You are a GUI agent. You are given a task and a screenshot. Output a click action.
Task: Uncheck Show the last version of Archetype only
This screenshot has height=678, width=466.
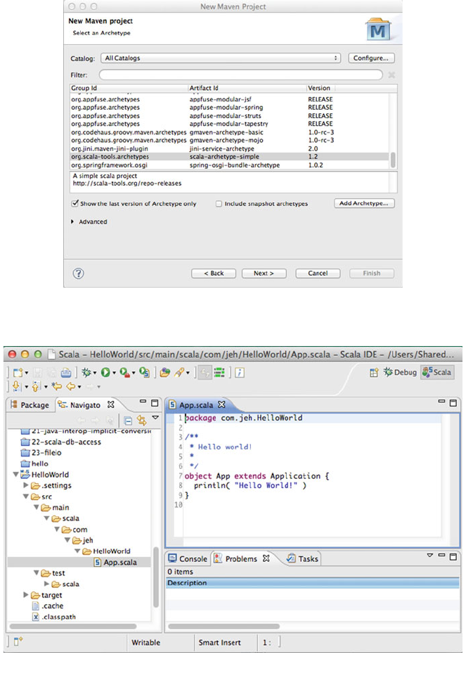pos(75,203)
